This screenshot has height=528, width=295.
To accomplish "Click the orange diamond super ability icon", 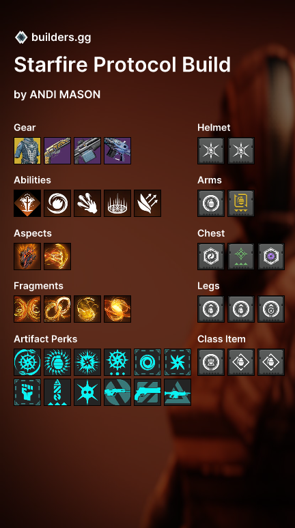I will point(27,203).
